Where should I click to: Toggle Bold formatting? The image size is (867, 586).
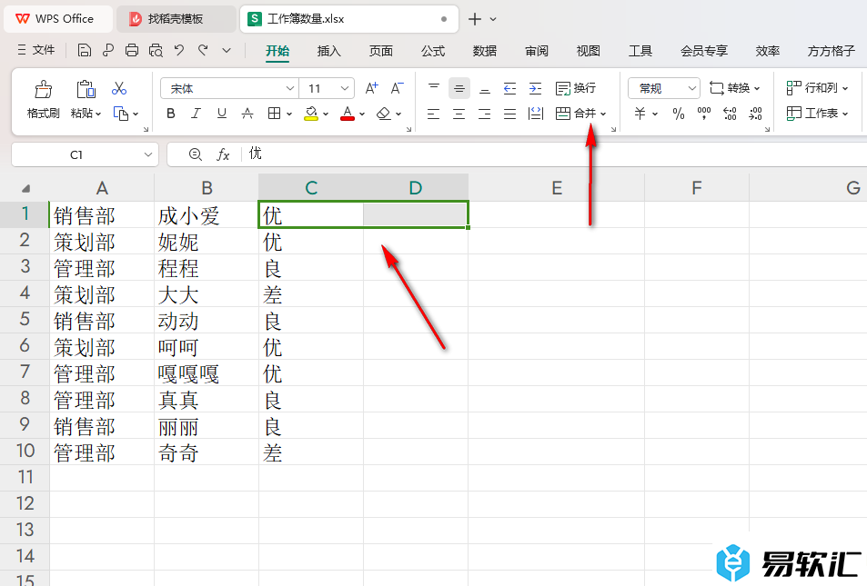tap(171, 114)
